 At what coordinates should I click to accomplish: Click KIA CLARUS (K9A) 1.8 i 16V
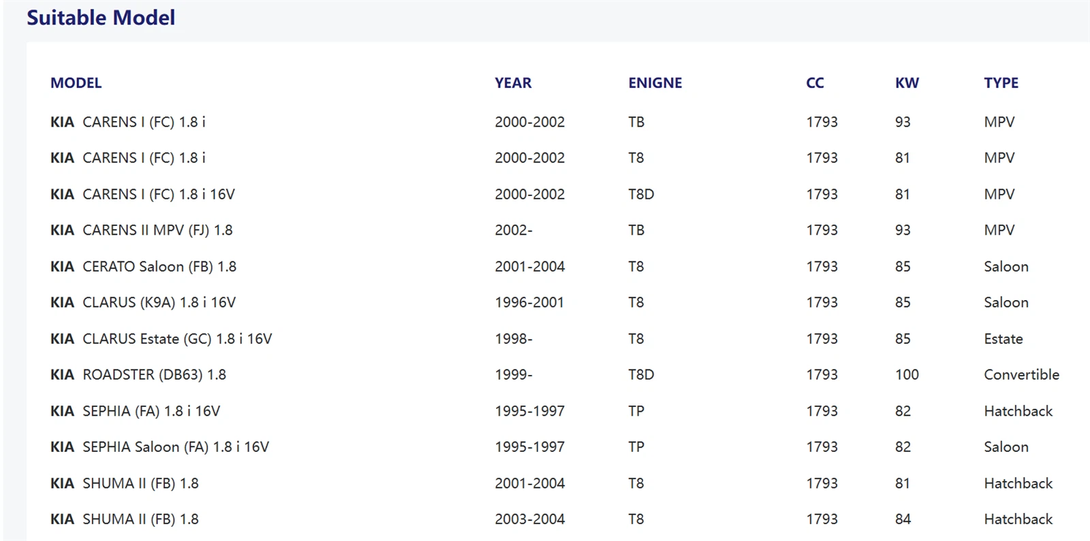tap(143, 303)
